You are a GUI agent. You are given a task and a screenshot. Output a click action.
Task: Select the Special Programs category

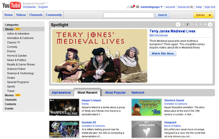point(18,82)
